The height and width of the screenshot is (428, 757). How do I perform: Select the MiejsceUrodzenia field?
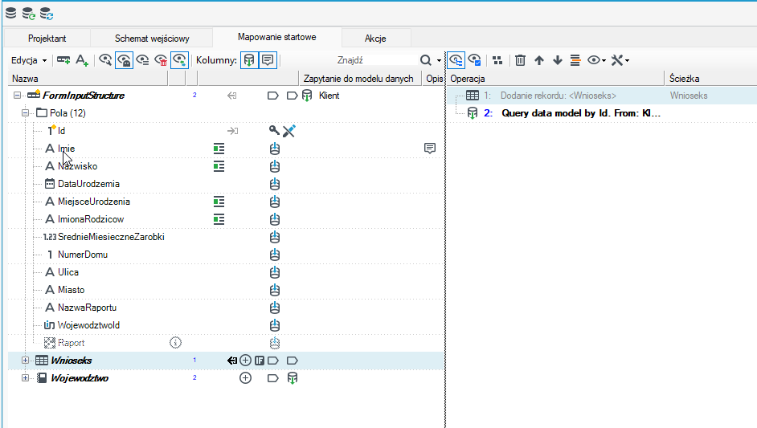pyautogui.click(x=94, y=202)
